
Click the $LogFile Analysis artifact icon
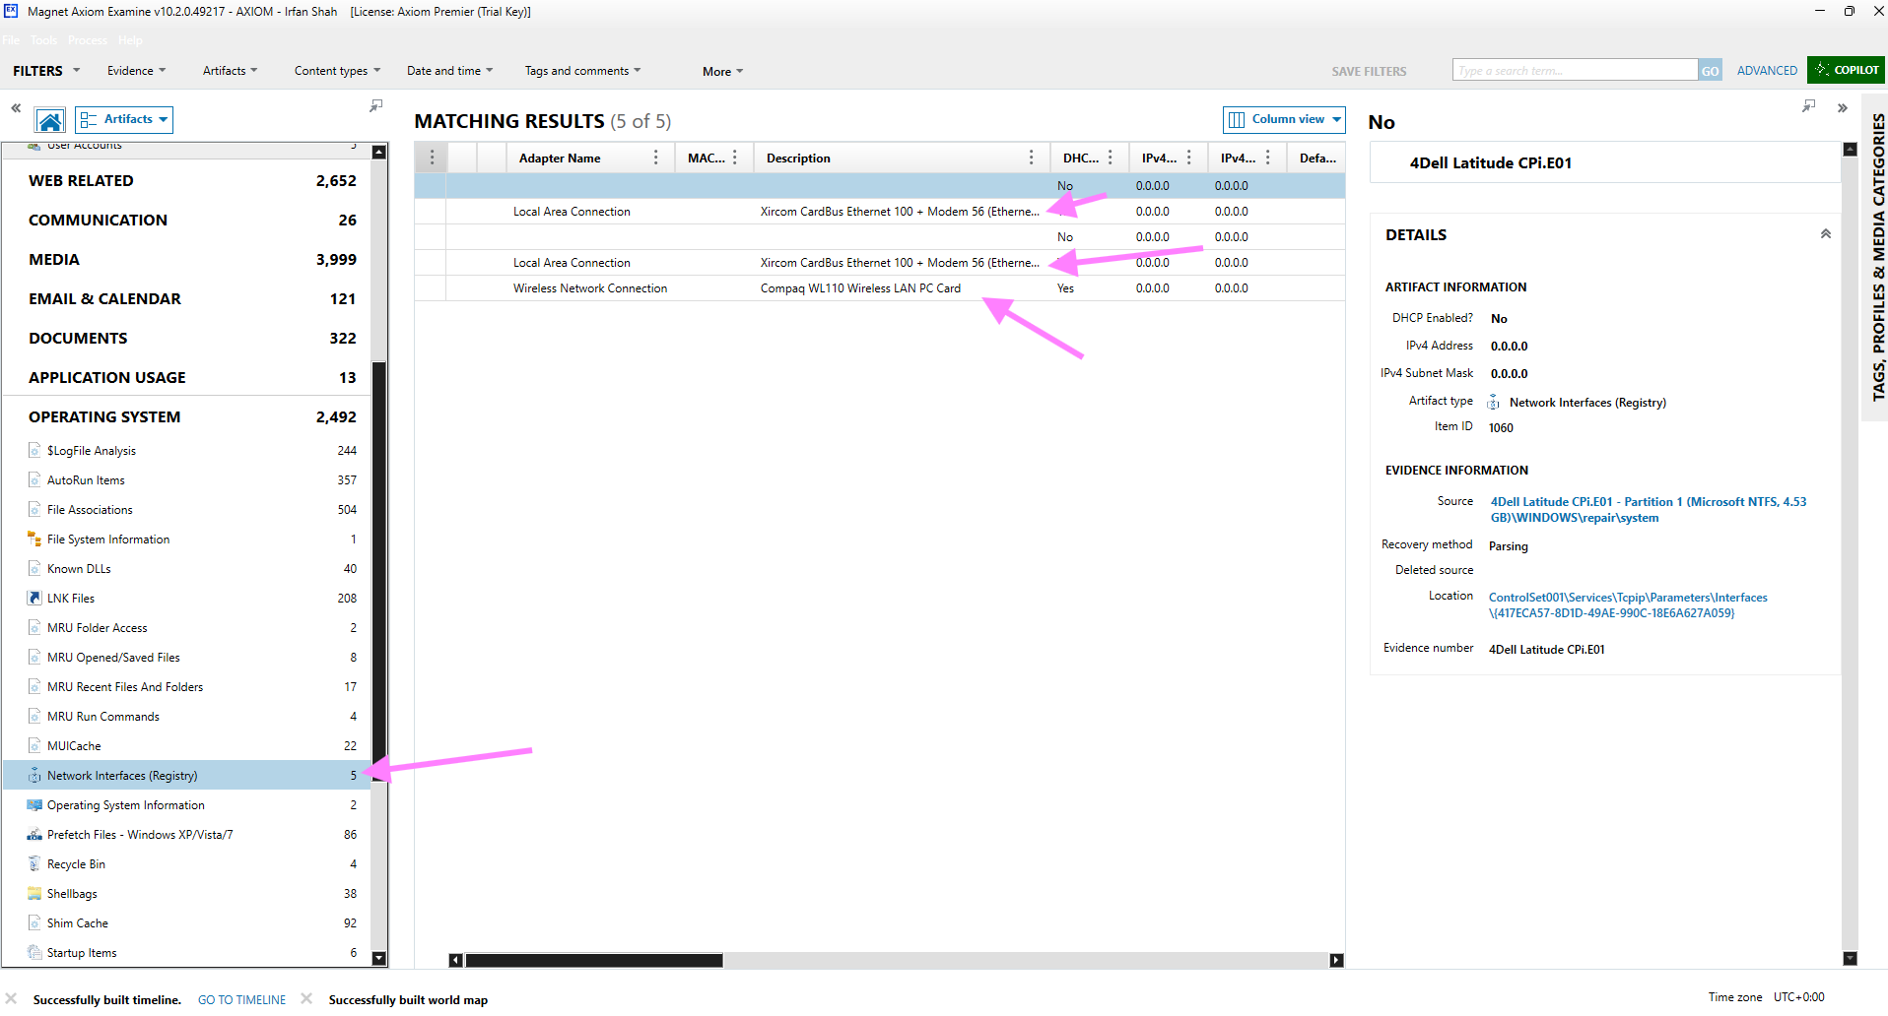point(34,451)
